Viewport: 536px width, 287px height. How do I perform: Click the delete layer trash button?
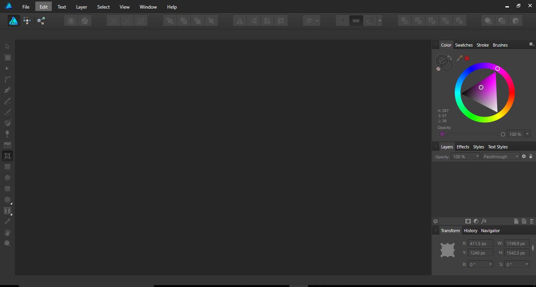coord(532,221)
